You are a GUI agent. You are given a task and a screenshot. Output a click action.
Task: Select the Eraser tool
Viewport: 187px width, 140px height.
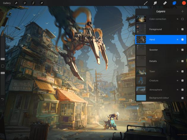(165, 3)
